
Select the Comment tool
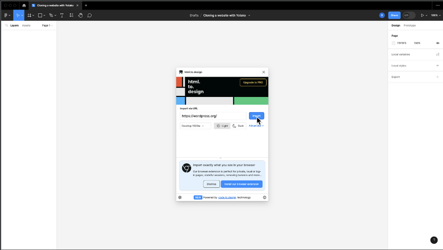pyautogui.click(x=89, y=15)
